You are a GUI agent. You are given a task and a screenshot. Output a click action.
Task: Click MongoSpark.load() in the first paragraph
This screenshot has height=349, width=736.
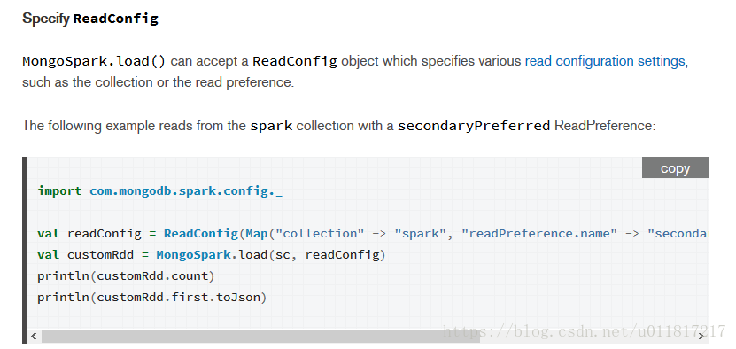click(94, 61)
